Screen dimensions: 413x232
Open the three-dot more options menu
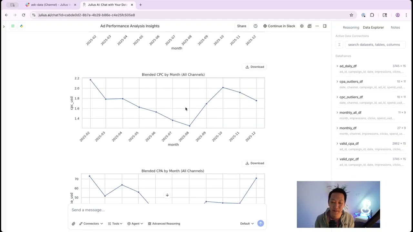point(317,26)
